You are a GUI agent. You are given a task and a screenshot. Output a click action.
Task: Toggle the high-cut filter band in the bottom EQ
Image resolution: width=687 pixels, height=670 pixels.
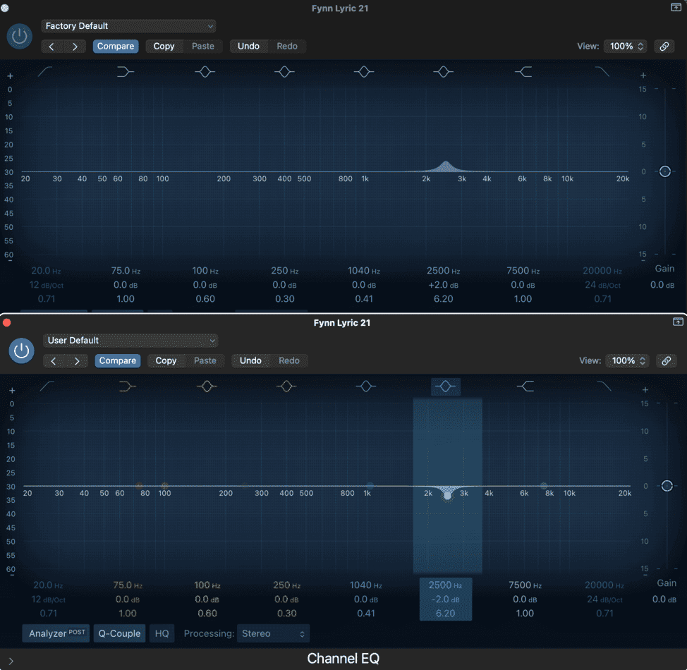pyautogui.click(x=604, y=386)
